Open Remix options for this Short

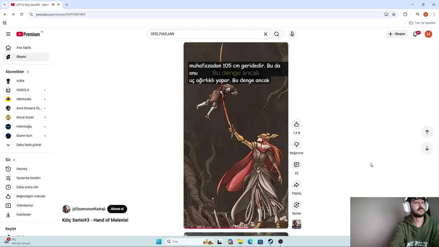296,205
